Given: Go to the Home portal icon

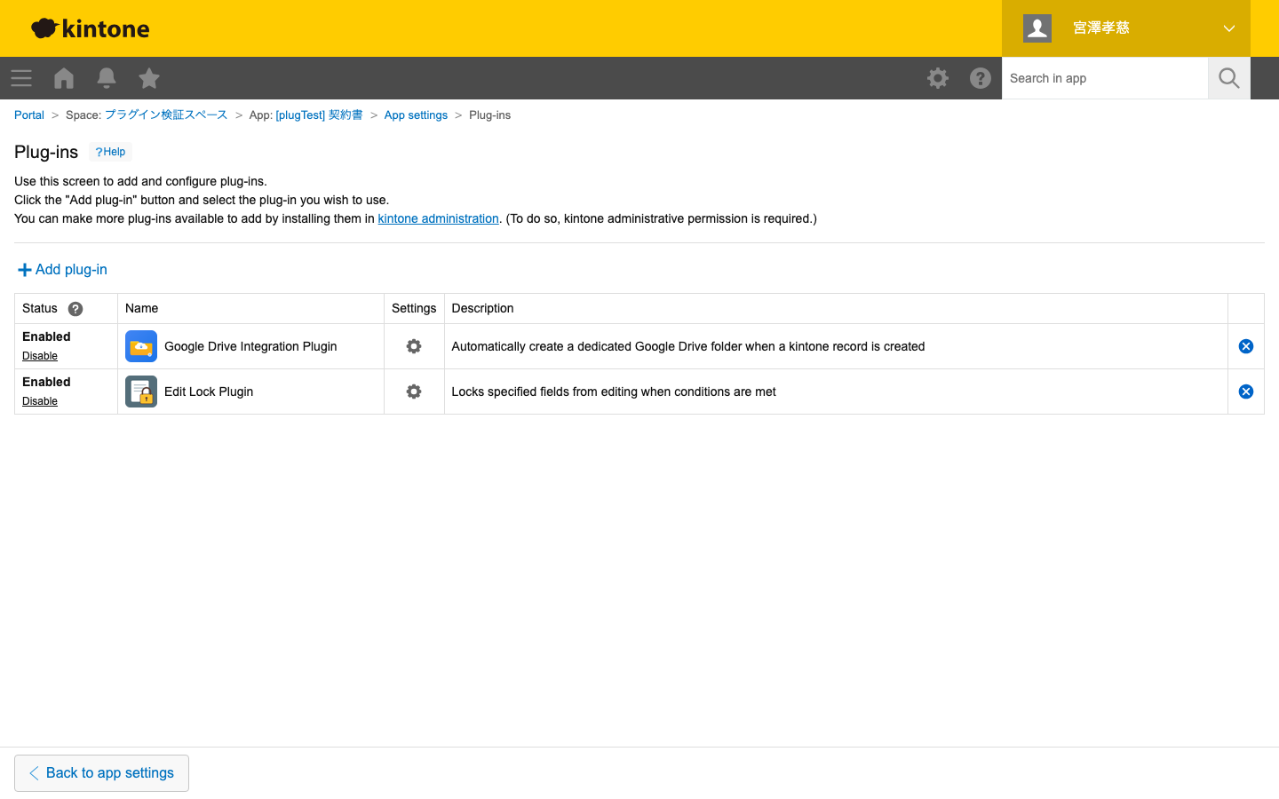Looking at the screenshot, I should click(64, 78).
